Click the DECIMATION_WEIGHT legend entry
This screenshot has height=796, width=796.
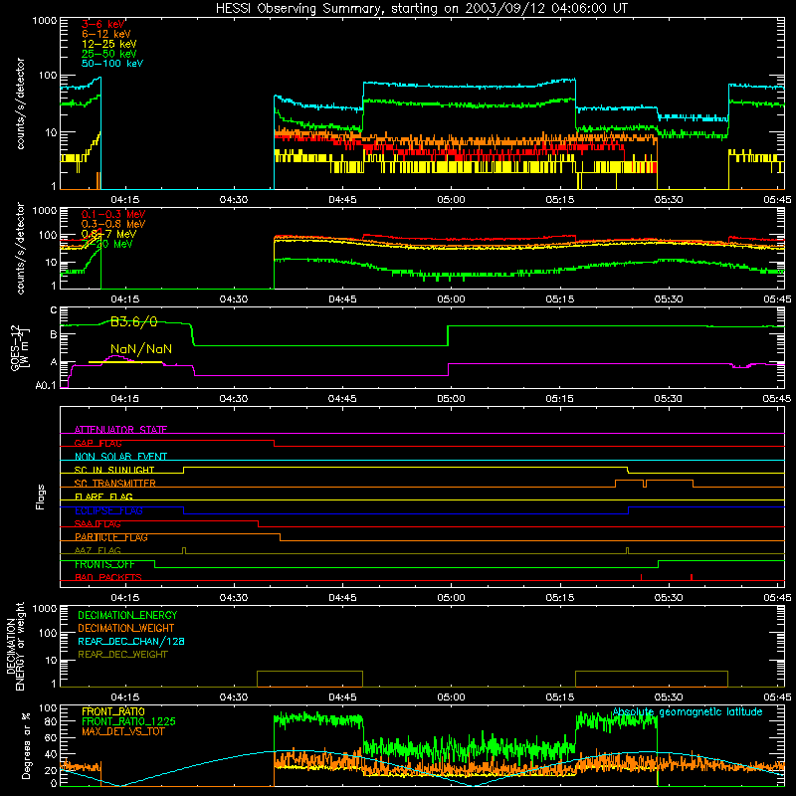126,628
